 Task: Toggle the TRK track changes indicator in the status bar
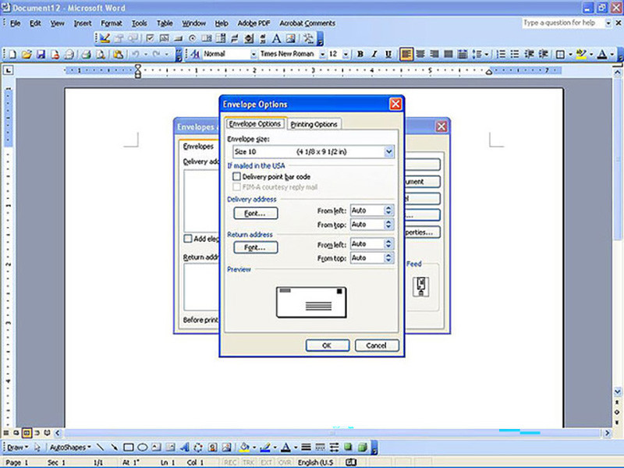point(249,463)
